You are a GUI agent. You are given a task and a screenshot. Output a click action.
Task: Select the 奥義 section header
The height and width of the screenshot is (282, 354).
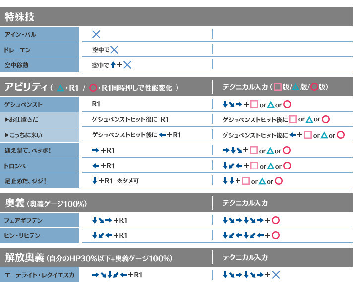coord(46,204)
